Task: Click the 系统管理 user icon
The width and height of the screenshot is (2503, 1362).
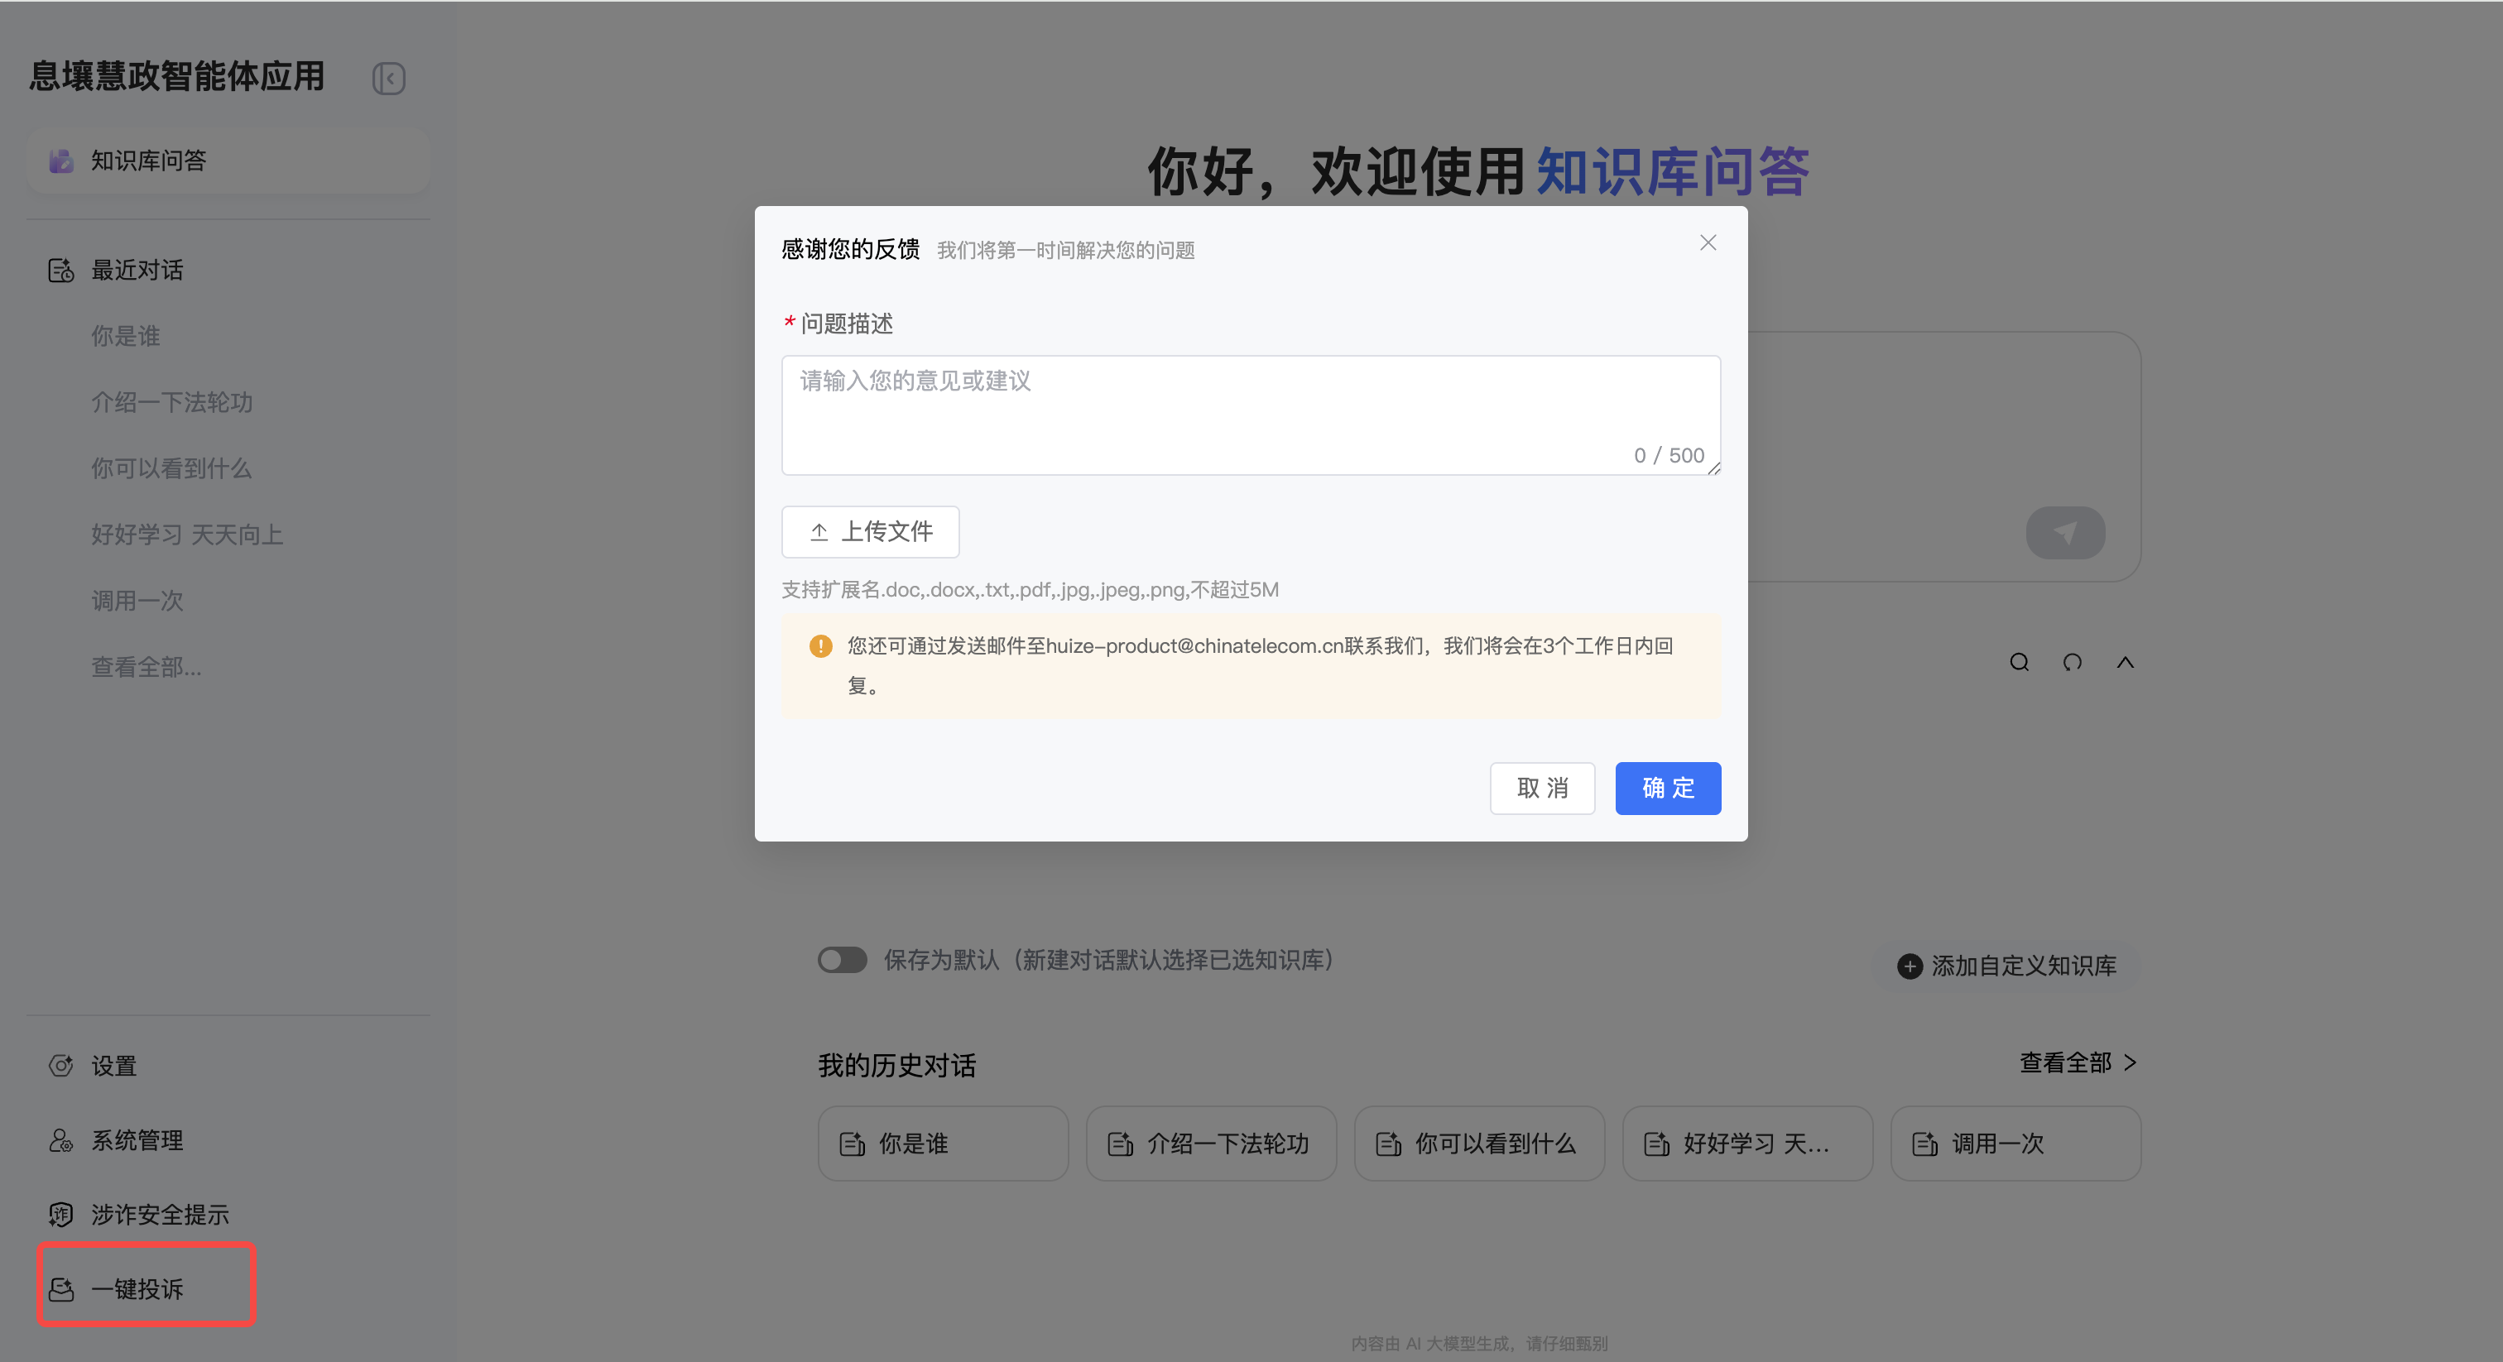Action: point(61,1140)
